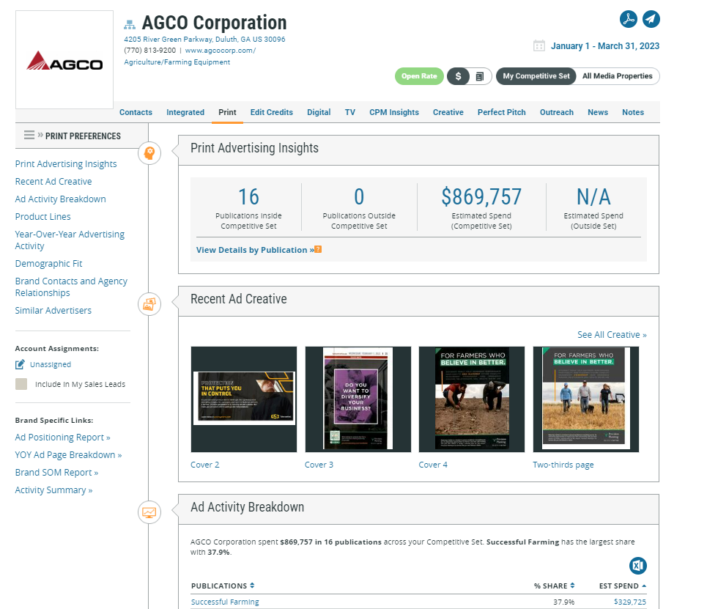This screenshot has height=609, width=707.
Task: Click the Successful Farming publication link
Action: coord(225,602)
